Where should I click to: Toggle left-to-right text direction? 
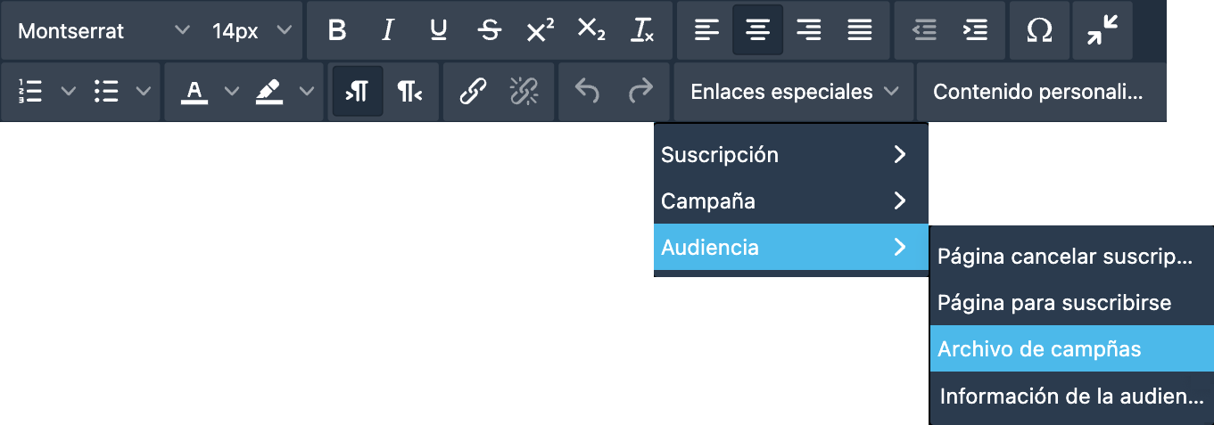358,91
